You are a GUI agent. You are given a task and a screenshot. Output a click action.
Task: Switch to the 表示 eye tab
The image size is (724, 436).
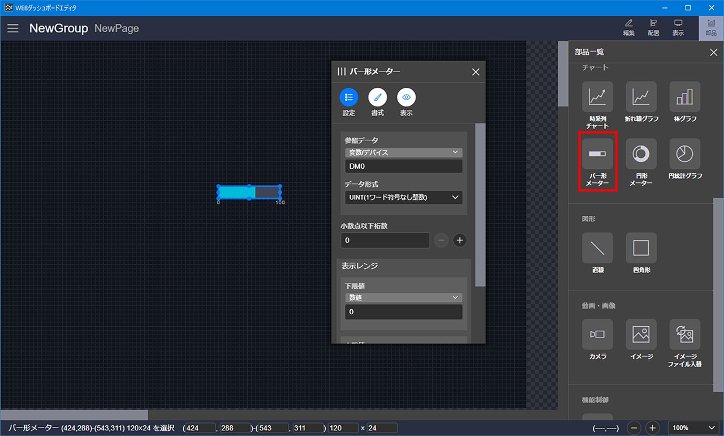tap(406, 97)
